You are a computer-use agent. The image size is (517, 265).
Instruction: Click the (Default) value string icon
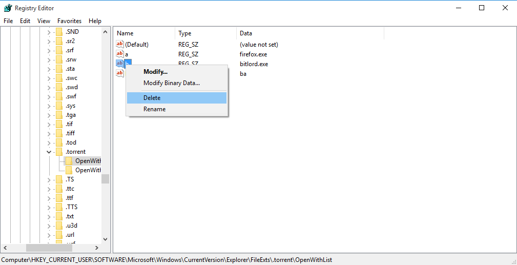click(120, 44)
